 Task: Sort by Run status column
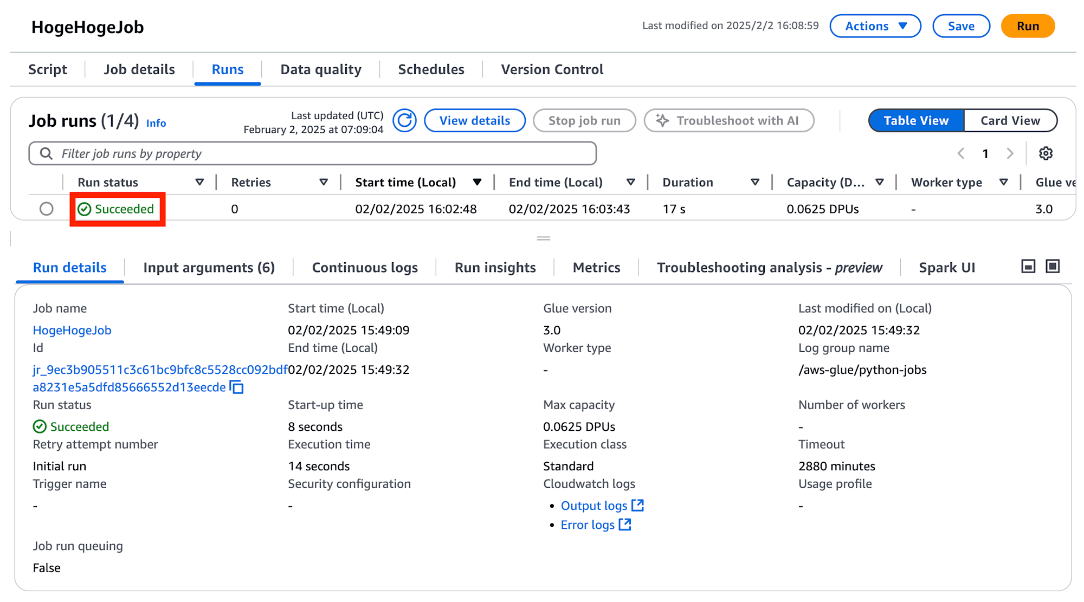199,182
